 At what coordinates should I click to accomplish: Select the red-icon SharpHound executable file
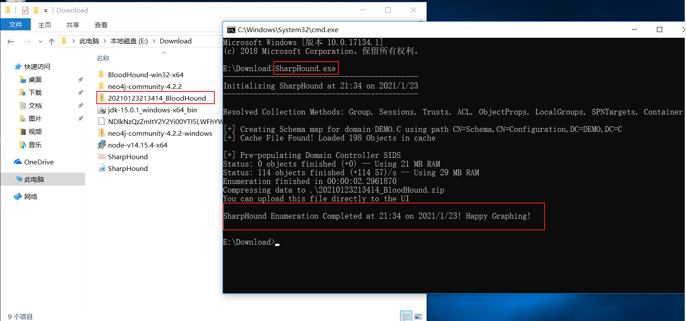pos(128,157)
